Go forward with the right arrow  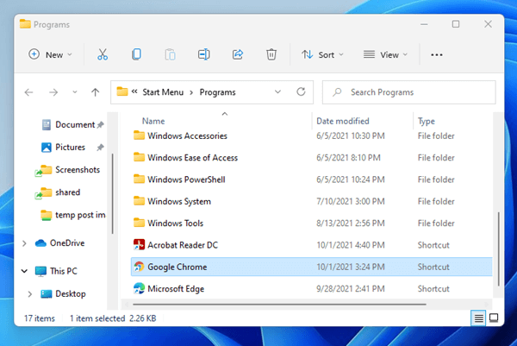pos(53,92)
